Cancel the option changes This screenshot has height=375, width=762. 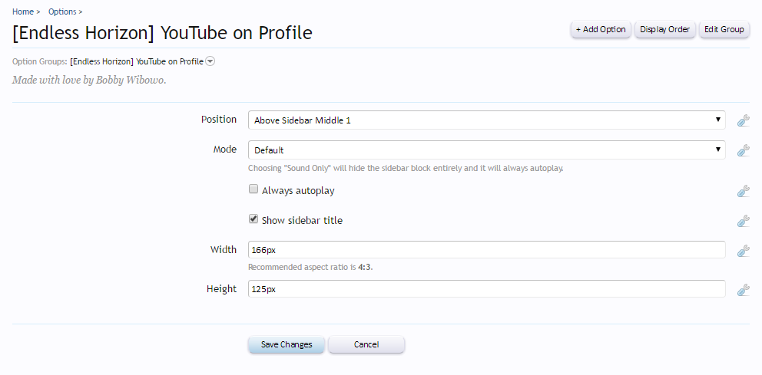pos(366,344)
